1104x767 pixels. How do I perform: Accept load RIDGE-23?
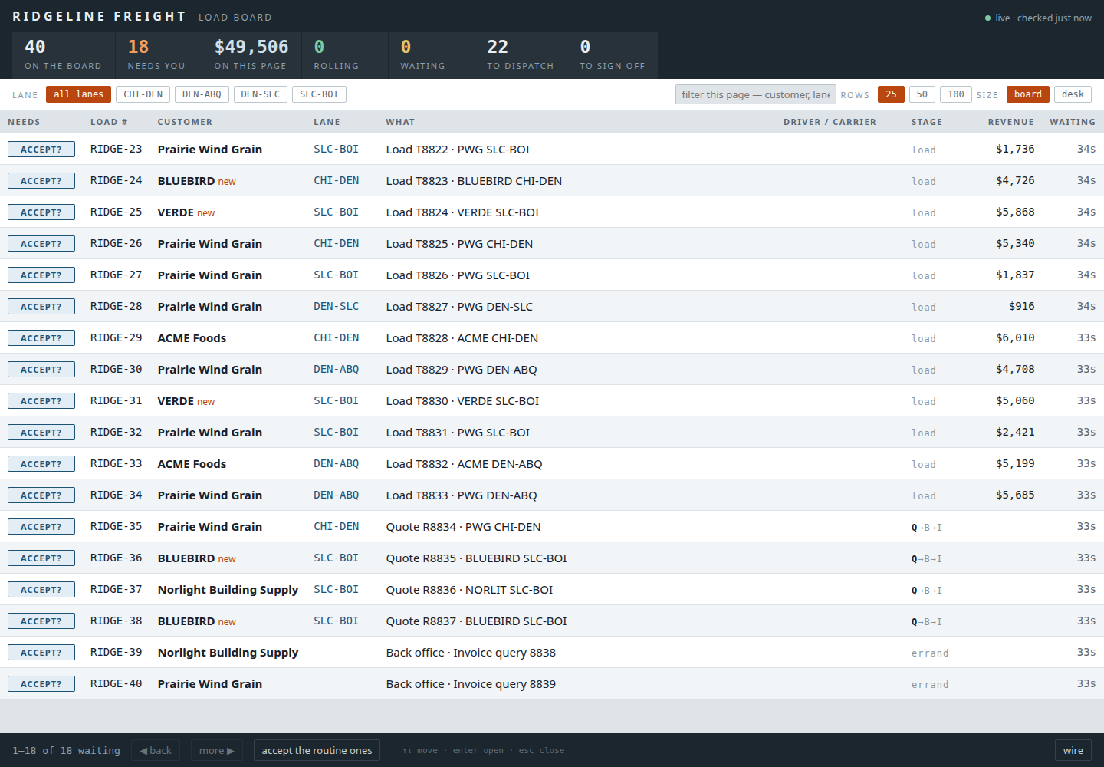click(41, 150)
